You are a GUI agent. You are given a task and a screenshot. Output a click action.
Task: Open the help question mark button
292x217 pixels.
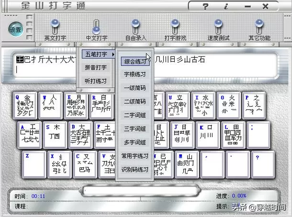tap(205, 7)
